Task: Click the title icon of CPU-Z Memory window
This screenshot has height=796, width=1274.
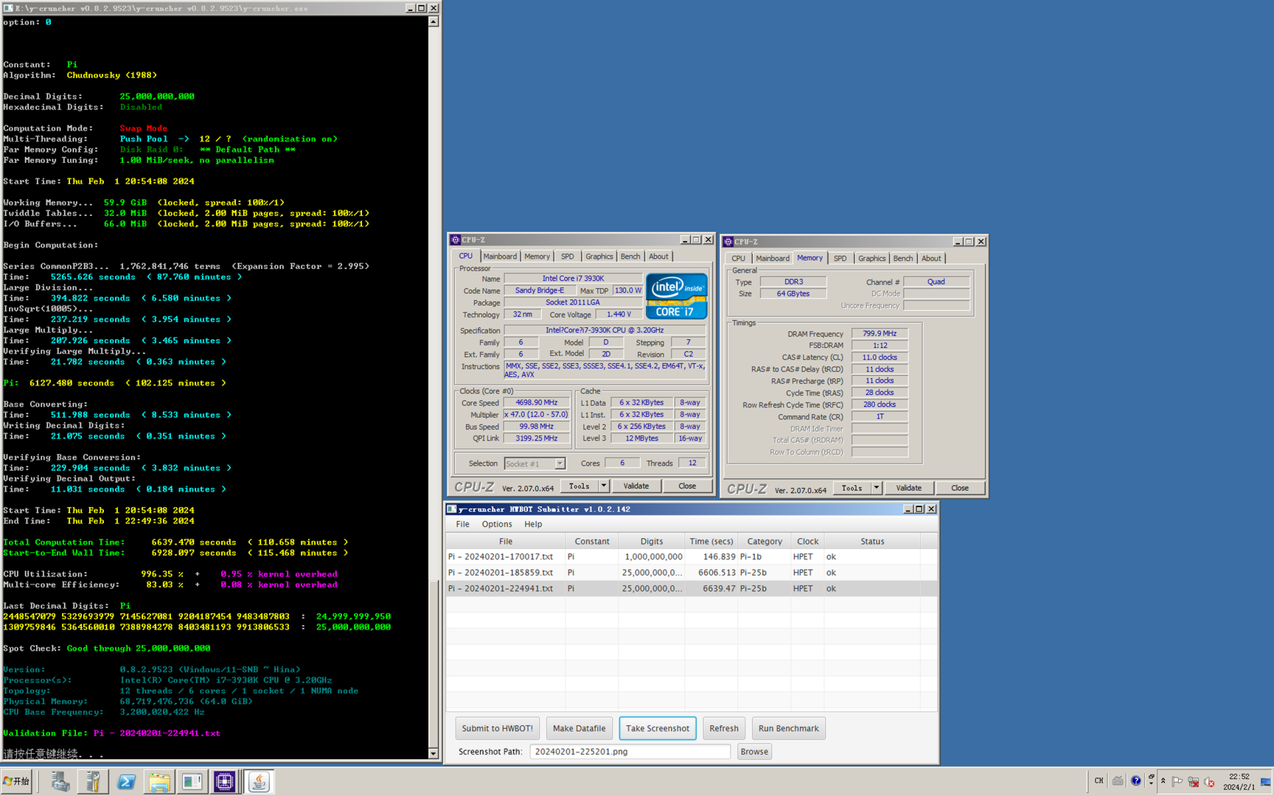Action: pyautogui.click(x=728, y=242)
